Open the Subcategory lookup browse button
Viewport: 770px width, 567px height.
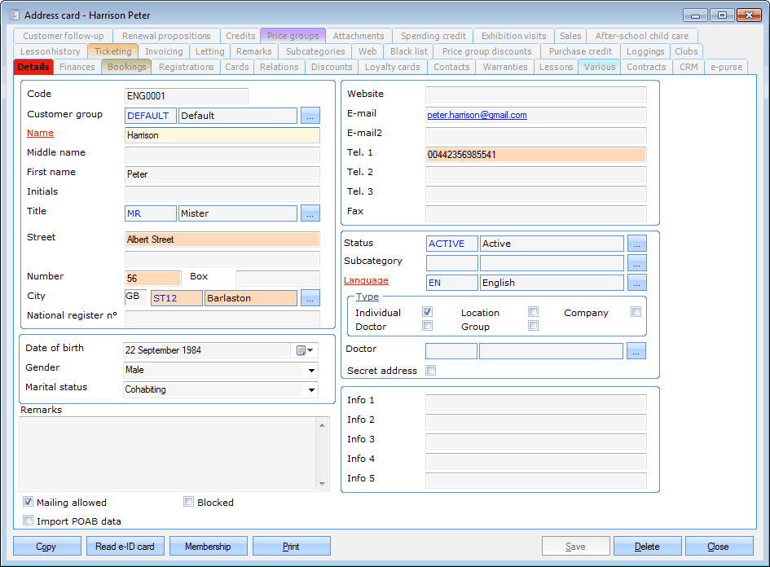(637, 263)
